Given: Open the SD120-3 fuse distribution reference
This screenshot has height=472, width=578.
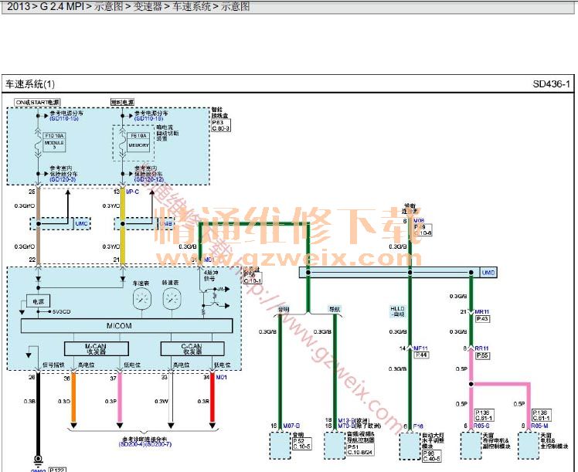Looking at the screenshot, I should [63, 179].
